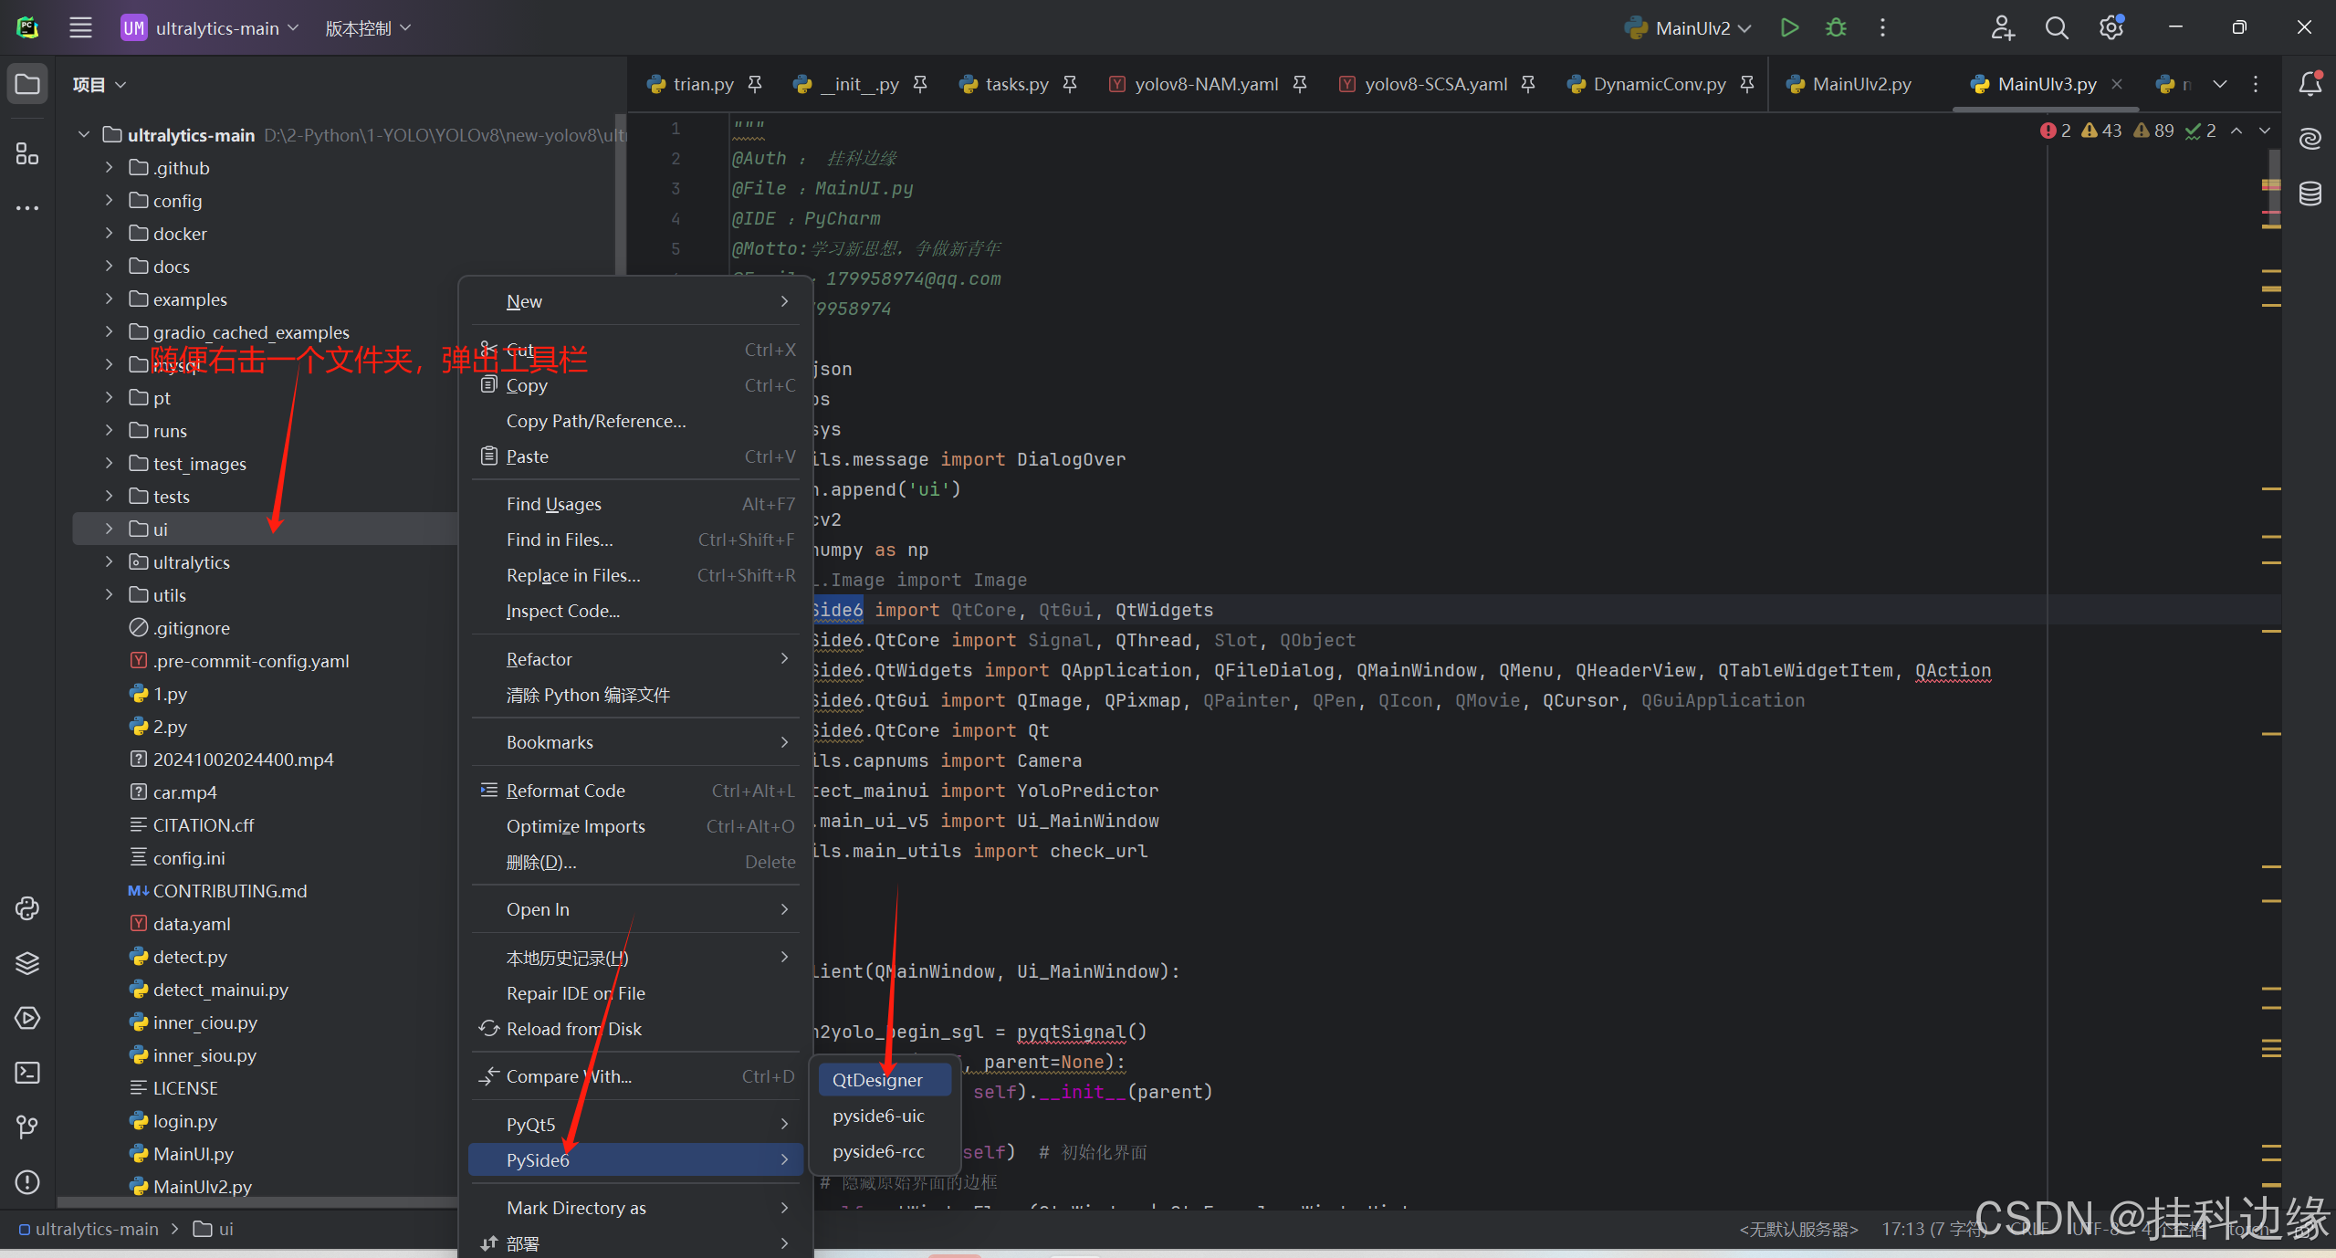Viewport: 2336px width, 1258px height.
Task: Open the Database tool window
Action: tap(2310, 194)
